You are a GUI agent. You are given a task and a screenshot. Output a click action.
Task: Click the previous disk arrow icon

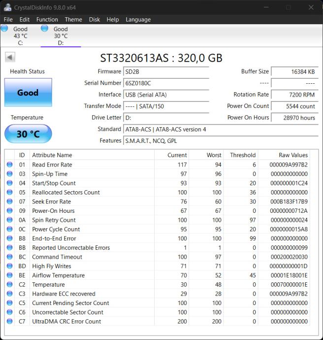[x=10, y=57]
